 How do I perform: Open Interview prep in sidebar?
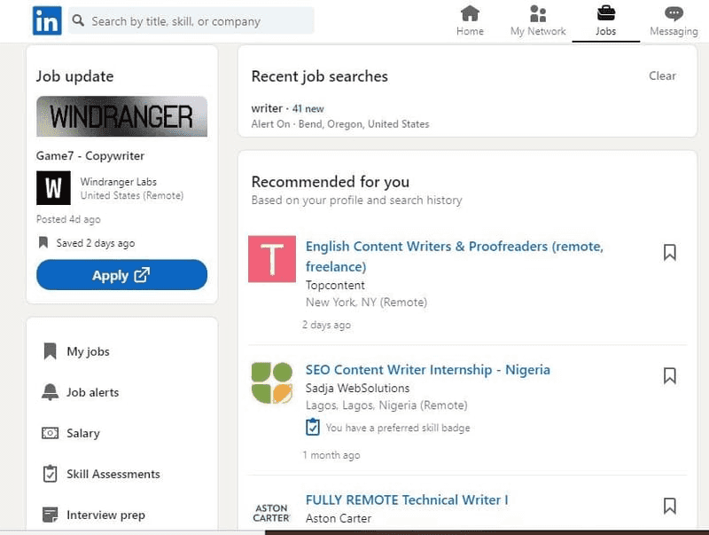[x=105, y=515]
